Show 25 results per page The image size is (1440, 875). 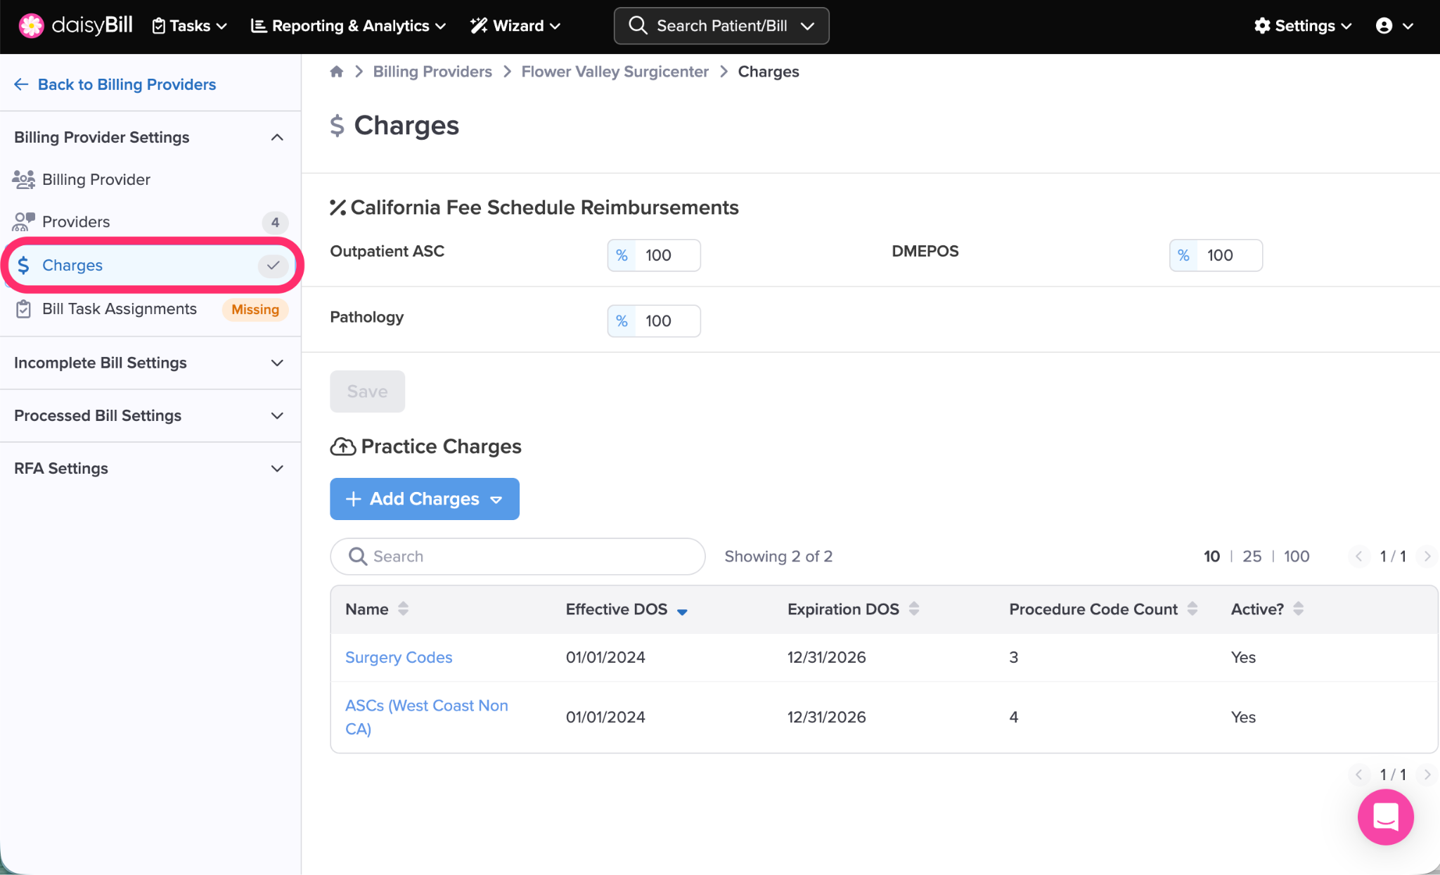(x=1252, y=557)
